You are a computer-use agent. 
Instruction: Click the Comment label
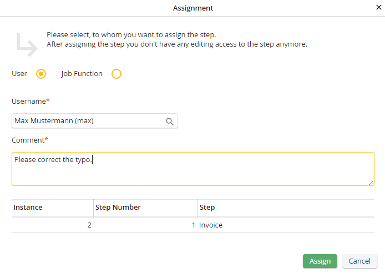30,140
